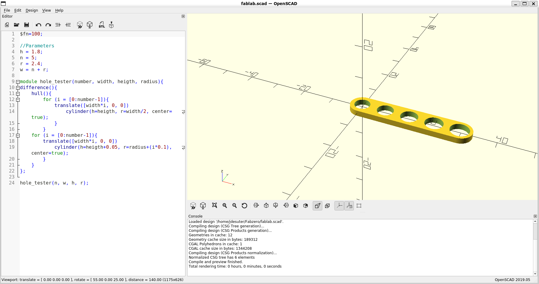The height and width of the screenshot is (284, 539).
Task: Undo the last edit
Action: tap(38, 25)
